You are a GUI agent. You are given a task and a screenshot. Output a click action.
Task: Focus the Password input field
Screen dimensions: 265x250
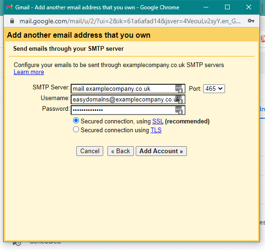coord(128,110)
